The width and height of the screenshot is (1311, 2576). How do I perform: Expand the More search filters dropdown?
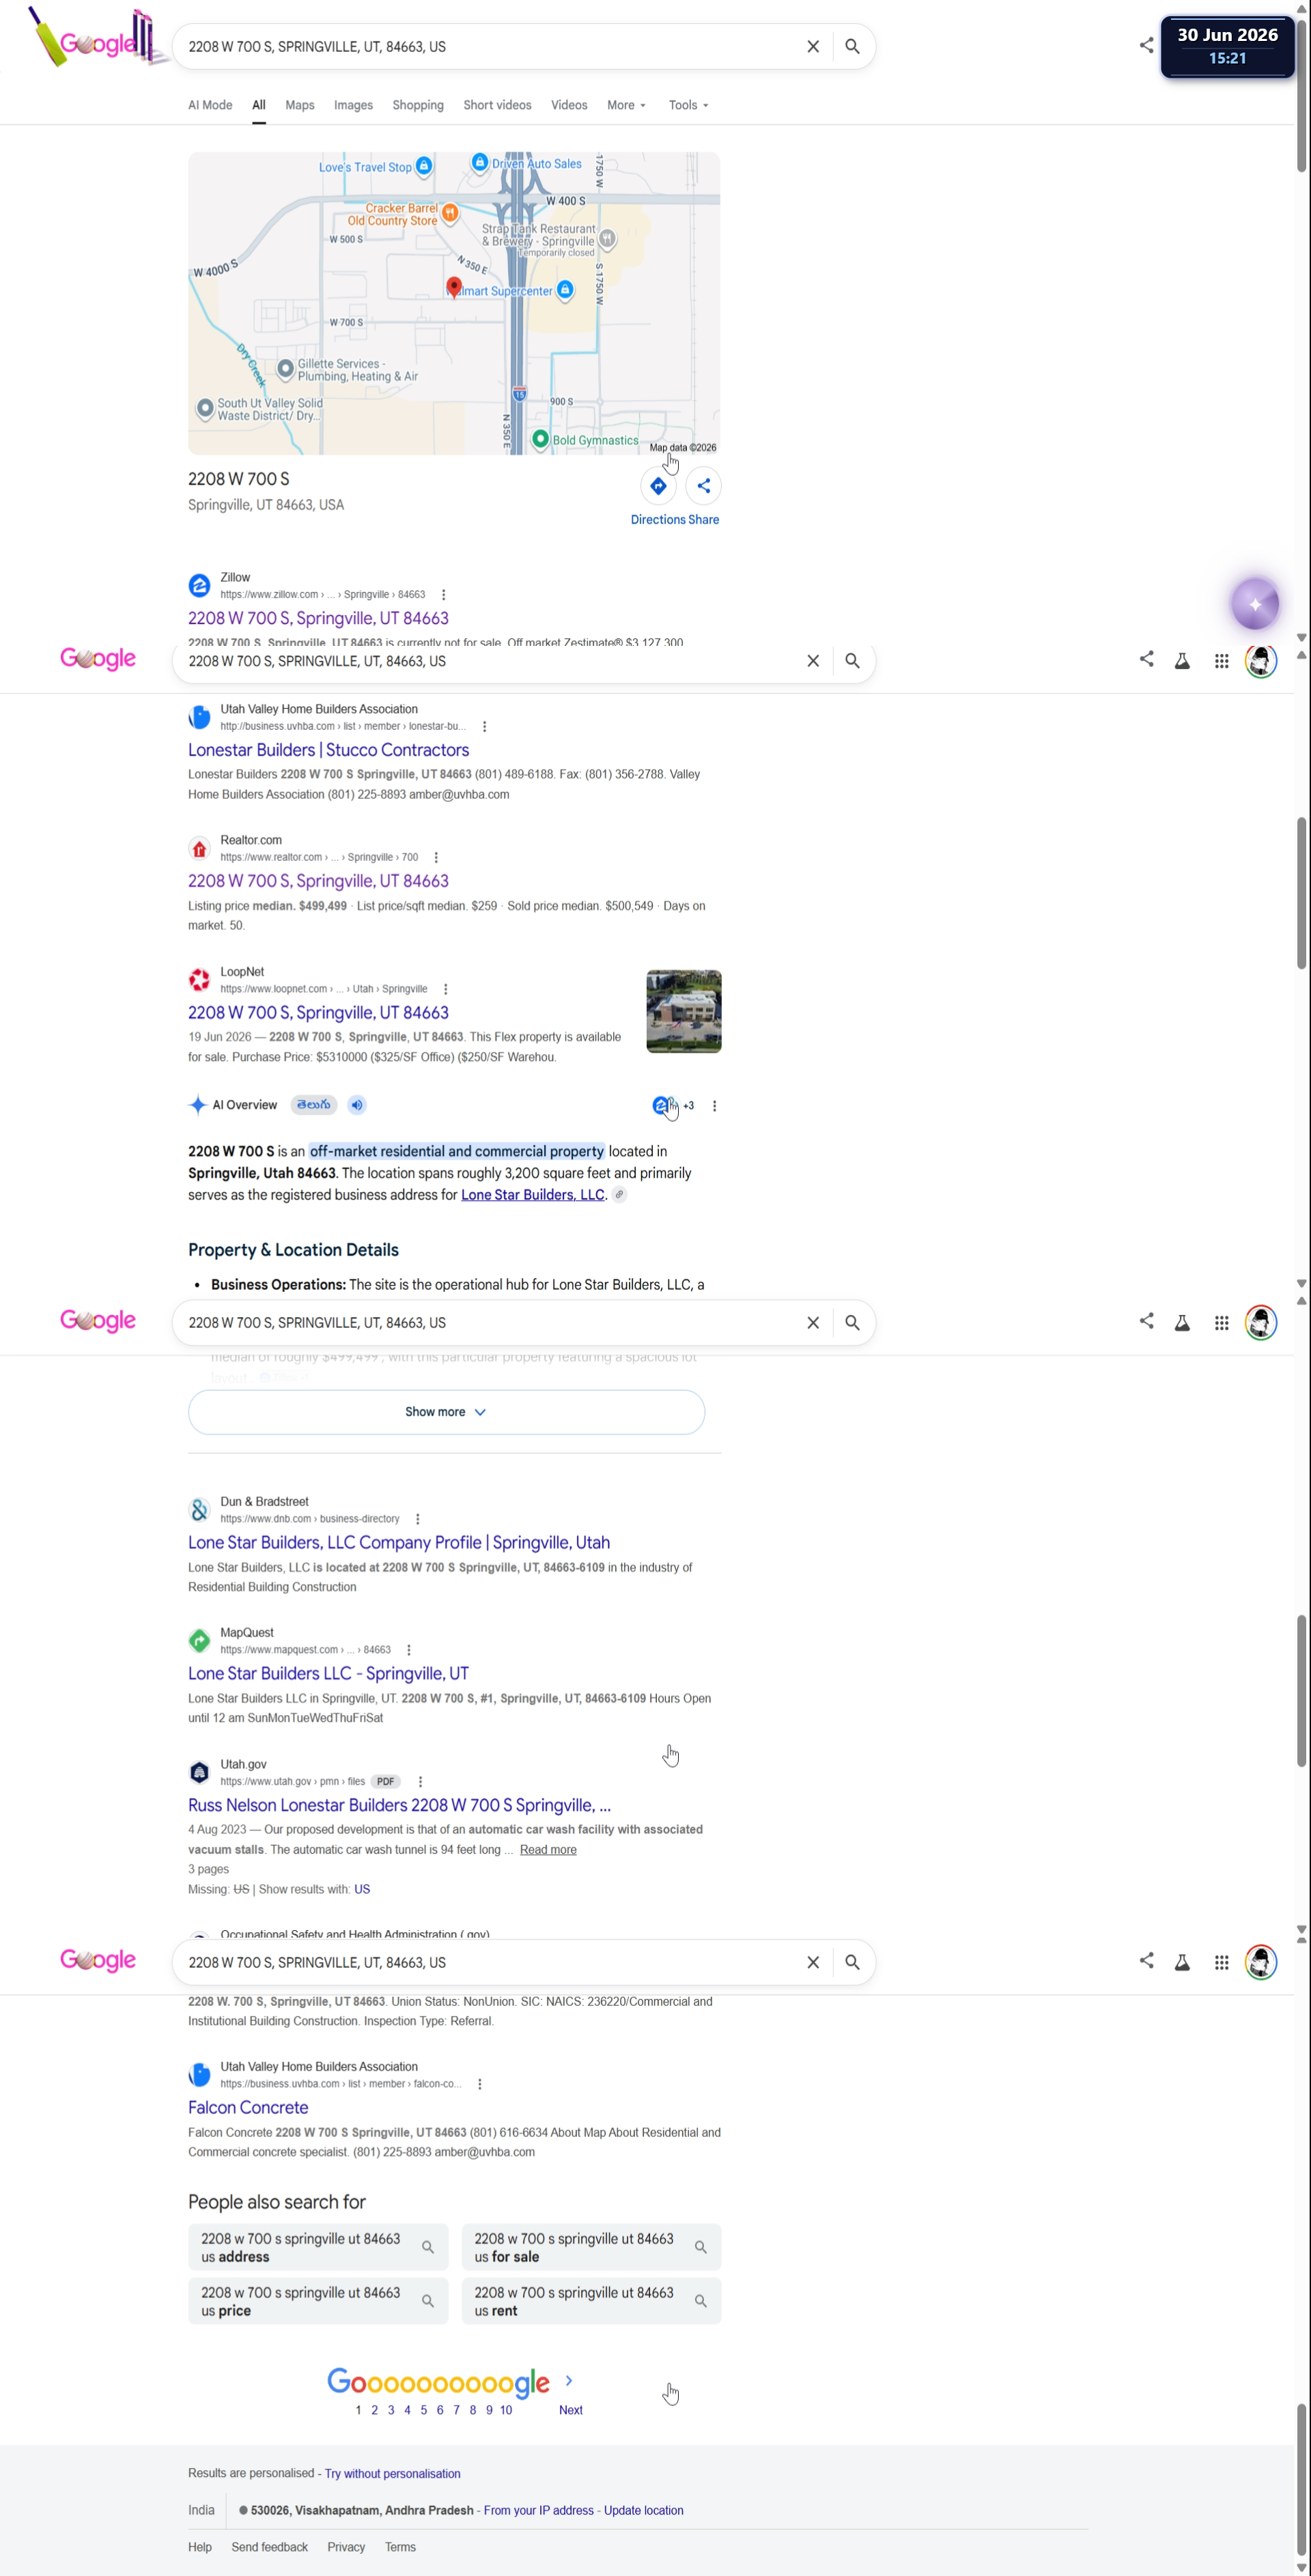click(627, 105)
